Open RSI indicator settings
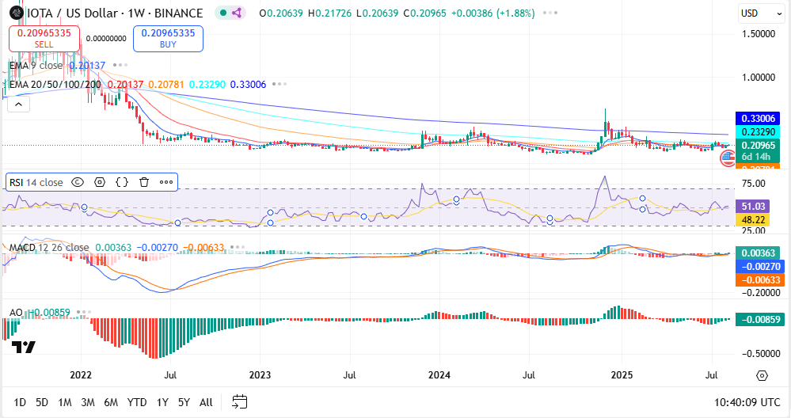Screen dimensions: 791x418 100,183
